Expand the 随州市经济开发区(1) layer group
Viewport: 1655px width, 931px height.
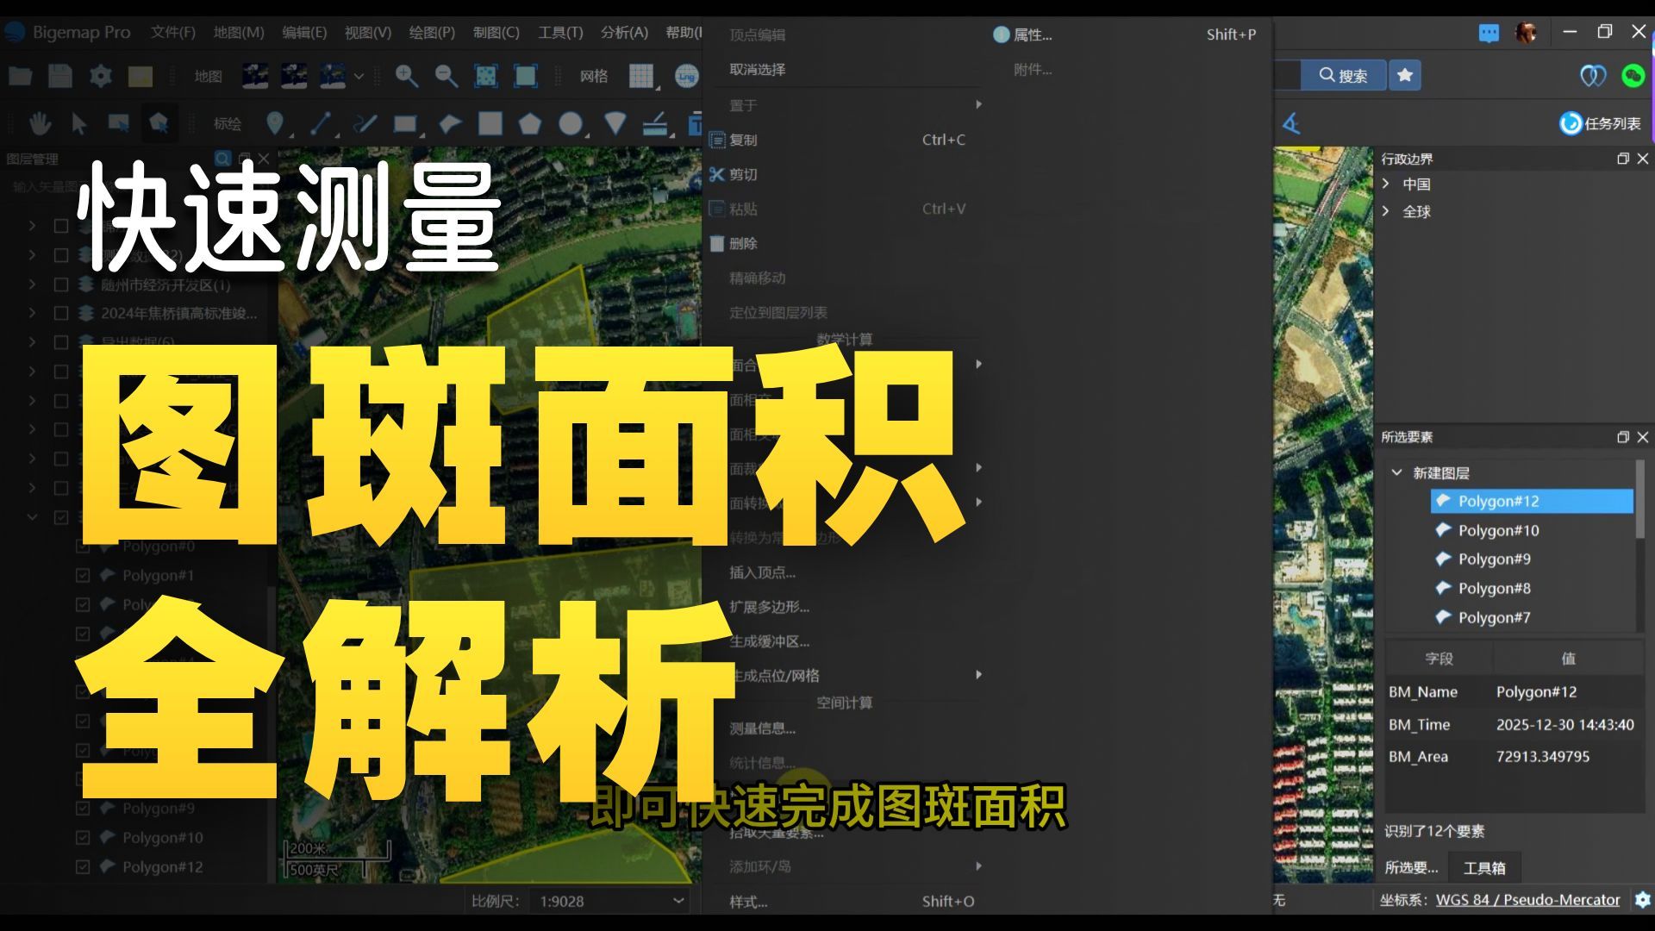click(32, 284)
